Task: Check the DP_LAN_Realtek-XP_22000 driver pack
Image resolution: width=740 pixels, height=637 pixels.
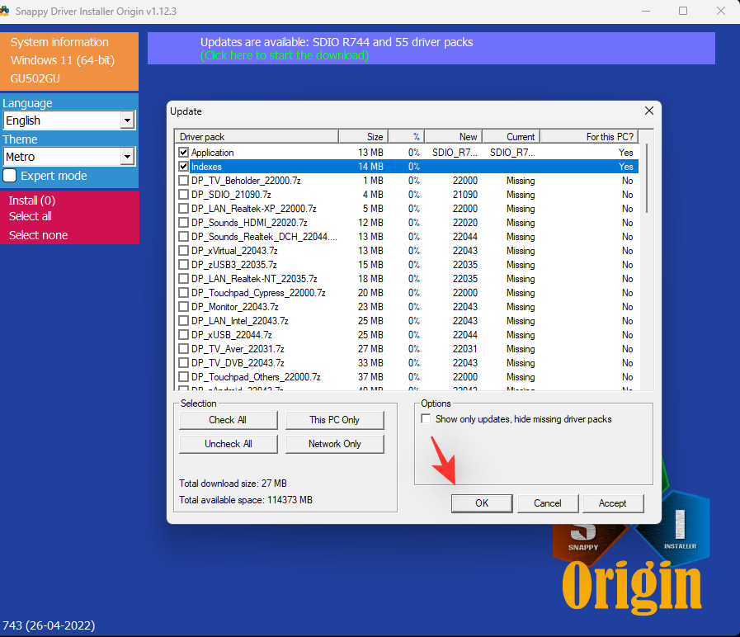Action: pyautogui.click(x=183, y=209)
